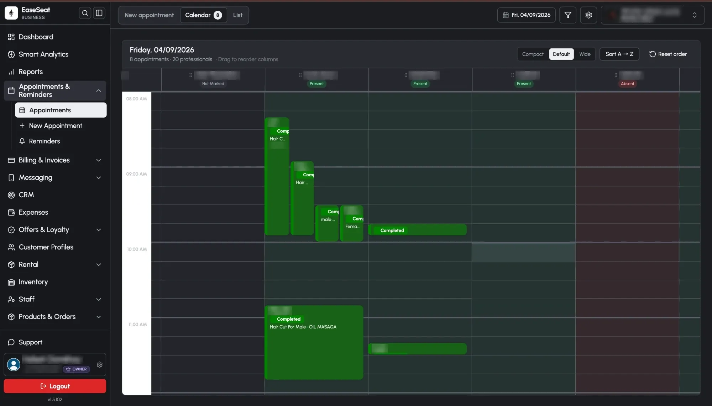Viewport: 712px width, 406px height.
Task: Click drag handle of the Absent column
Action: [616, 75]
